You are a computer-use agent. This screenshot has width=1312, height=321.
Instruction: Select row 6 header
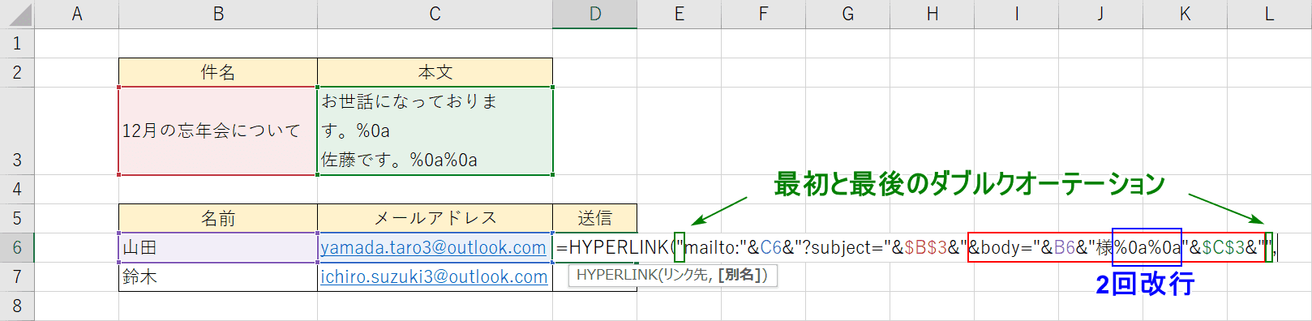[17, 247]
